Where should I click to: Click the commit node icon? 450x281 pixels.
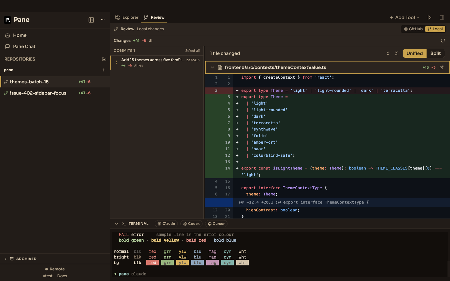pyautogui.click(x=117, y=62)
